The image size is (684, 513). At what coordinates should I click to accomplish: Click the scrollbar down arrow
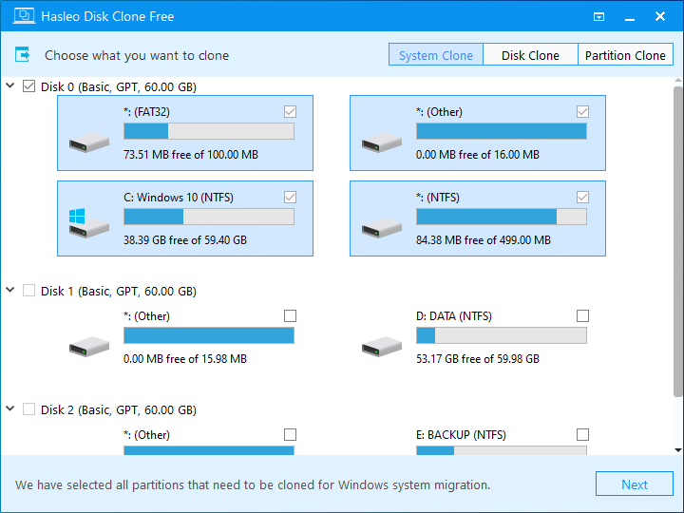(678, 450)
